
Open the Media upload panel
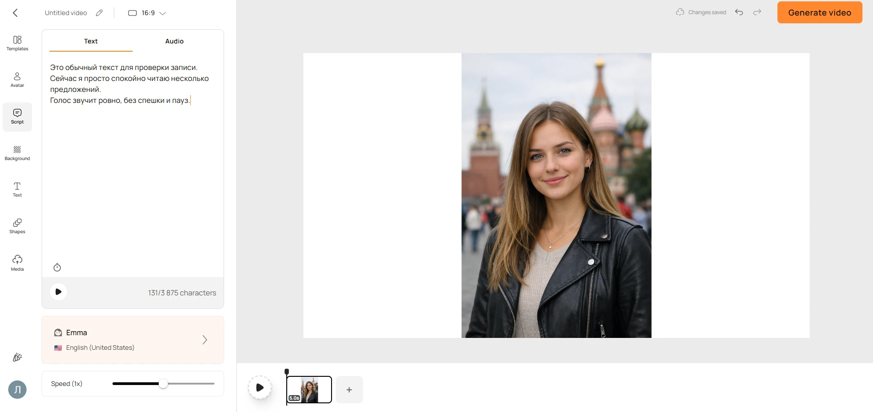coord(17,263)
